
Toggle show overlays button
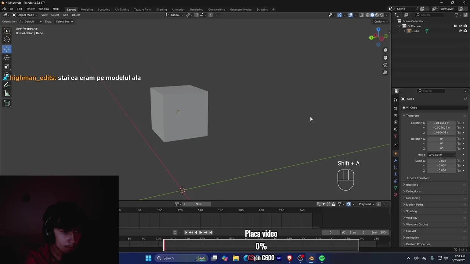pos(351,15)
